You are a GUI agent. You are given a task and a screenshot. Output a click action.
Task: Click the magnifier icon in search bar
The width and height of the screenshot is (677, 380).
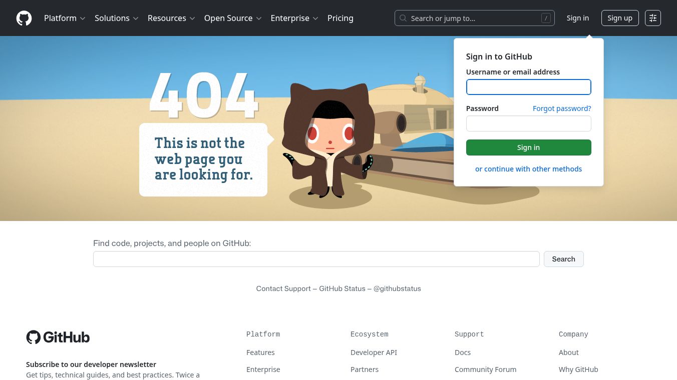click(403, 18)
